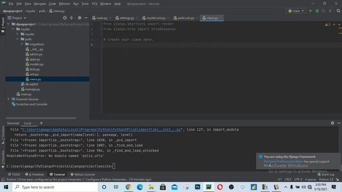Expand the inner mysite folder
The width and height of the screenshot is (342, 192).
pyautogui.click(x=18, y=34)
